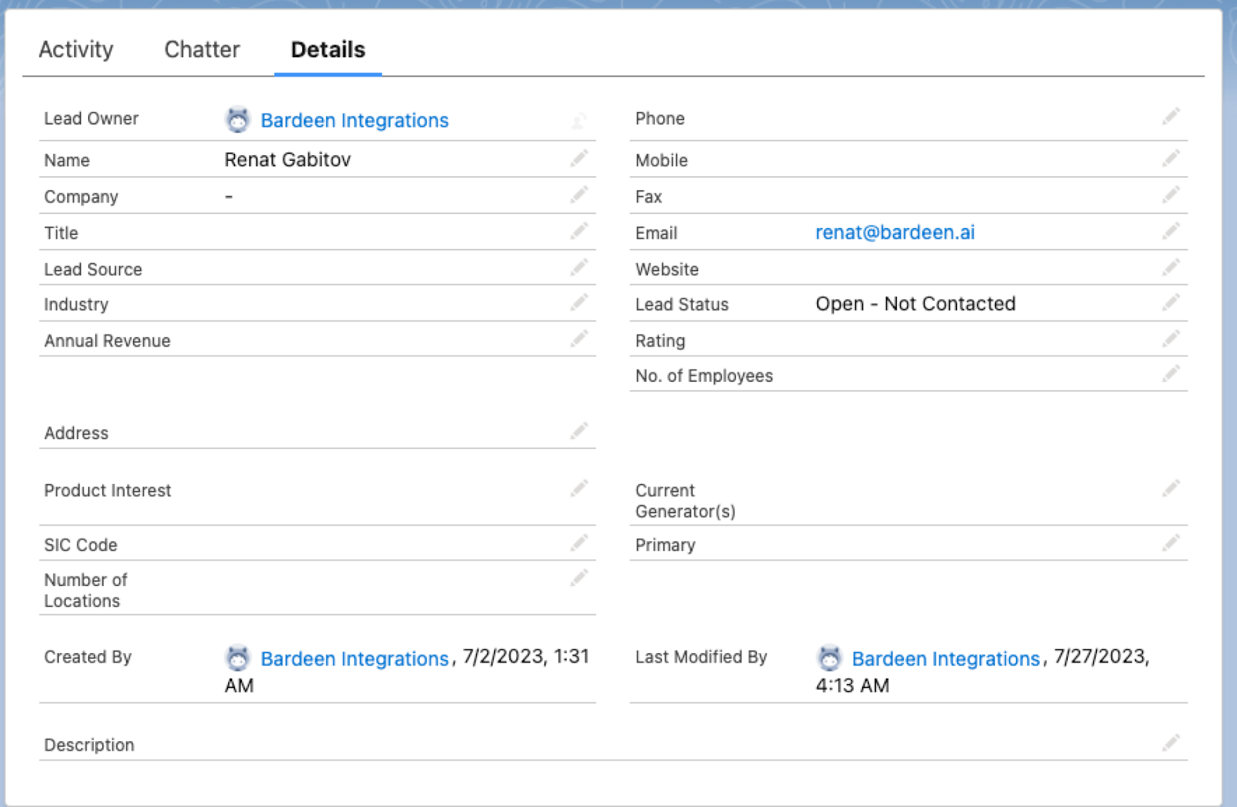The height and width of the screenshot is (807, 1237).
Task: Click the Lead Owner field label
Action: click(91, 119)
